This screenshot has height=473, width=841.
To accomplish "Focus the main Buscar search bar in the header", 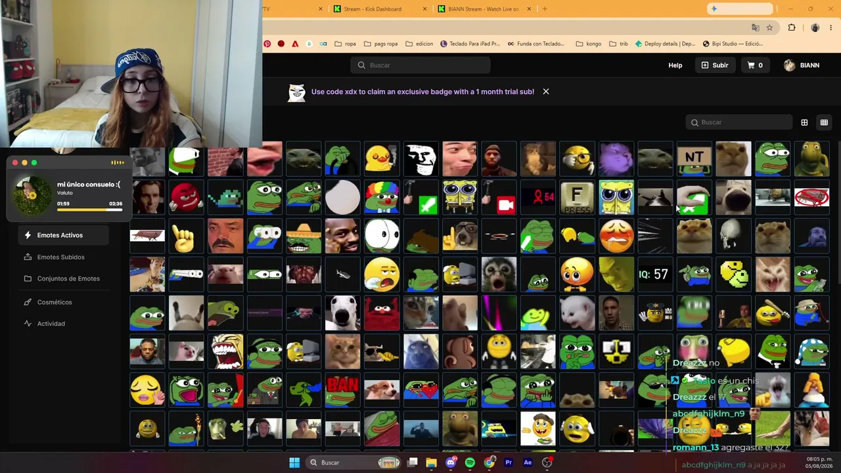I will click(x=420, y=65).
